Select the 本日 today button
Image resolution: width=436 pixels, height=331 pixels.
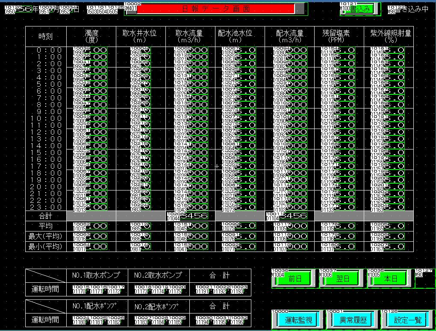coord(390,279)
